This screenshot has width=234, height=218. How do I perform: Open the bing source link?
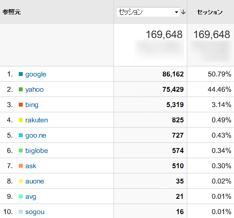32,105
